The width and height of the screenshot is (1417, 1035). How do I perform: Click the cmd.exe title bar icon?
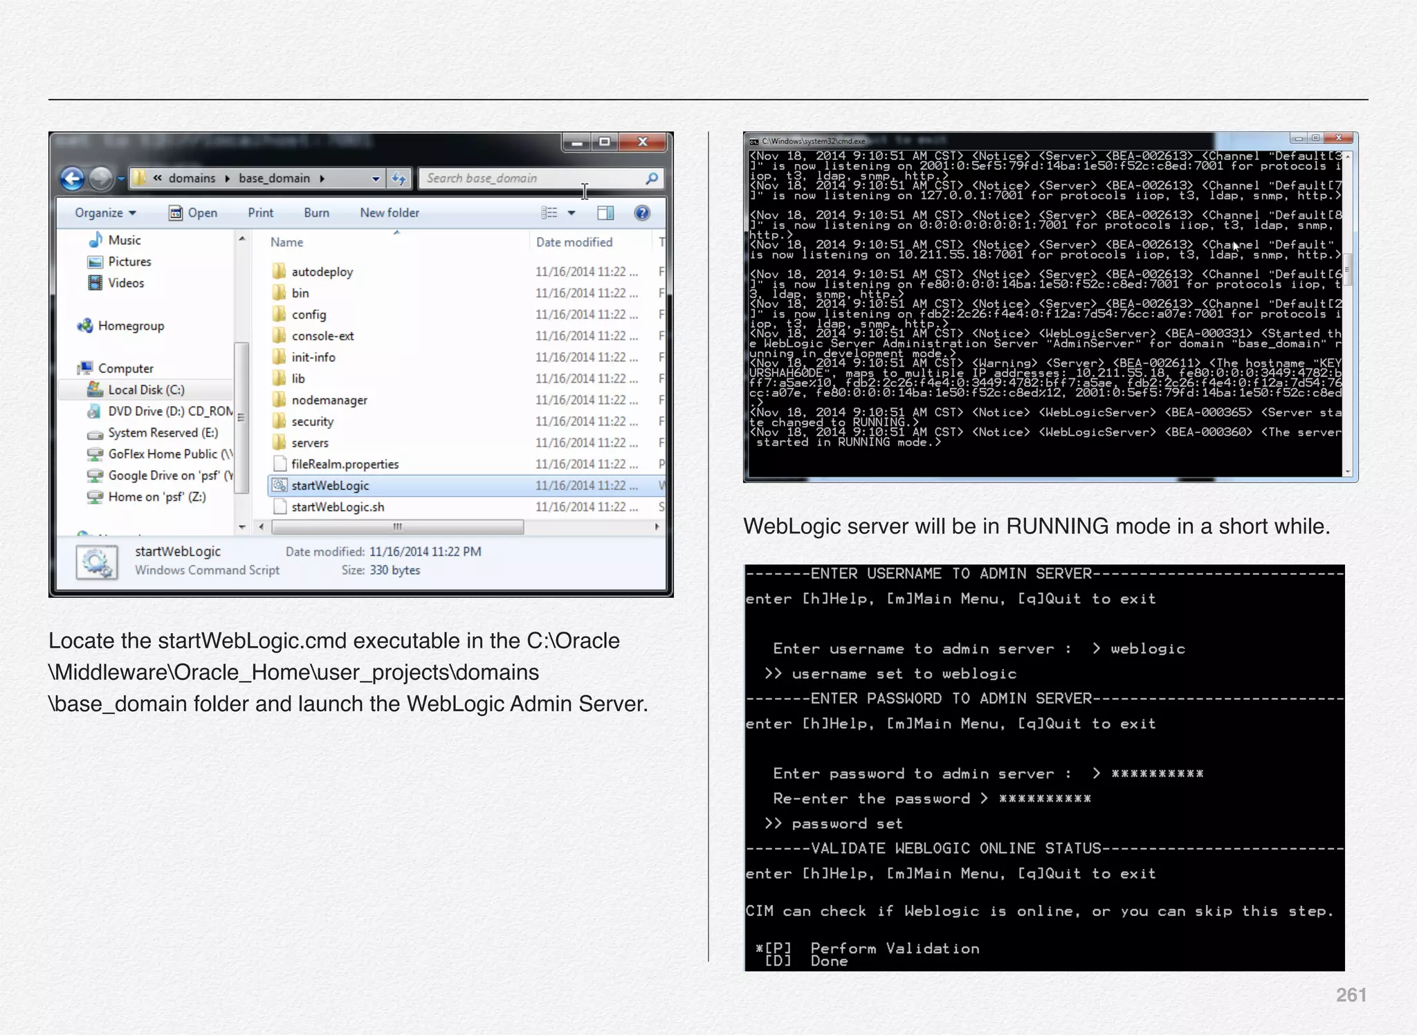(753, 141)
